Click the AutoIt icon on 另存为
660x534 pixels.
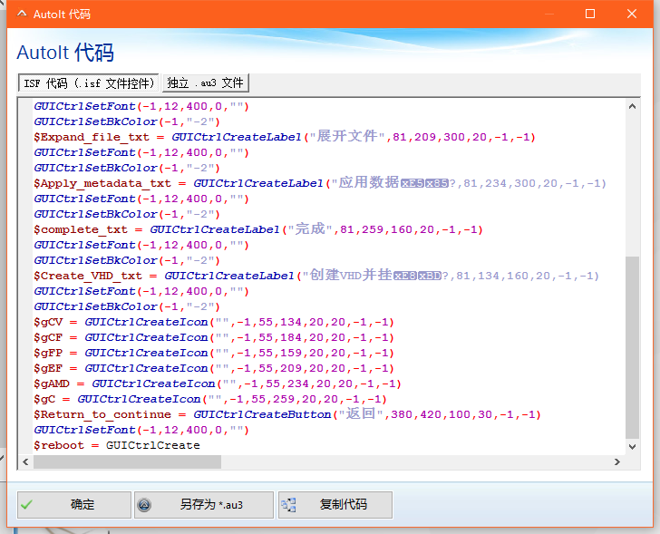(x=144, y=505)
